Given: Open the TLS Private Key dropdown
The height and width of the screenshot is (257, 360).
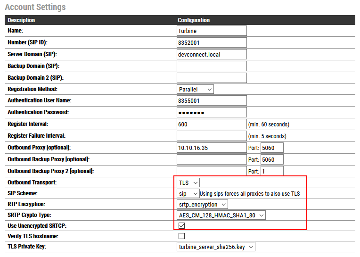Looking at the screenshot, I should tap(216, 247).
